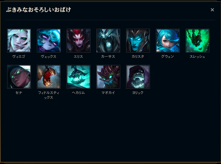
Task: Pick the ヘカリム (Hecarim) champion icon
Action: pyautogui.click(x=79, y=77)
